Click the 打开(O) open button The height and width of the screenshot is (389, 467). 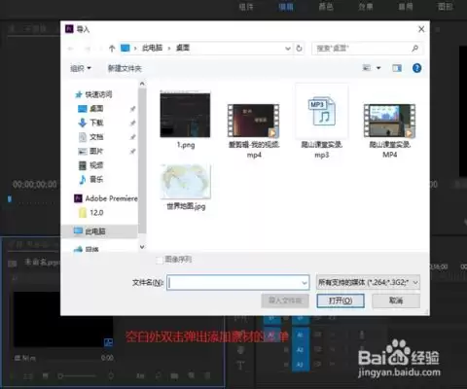click(341, 301)
